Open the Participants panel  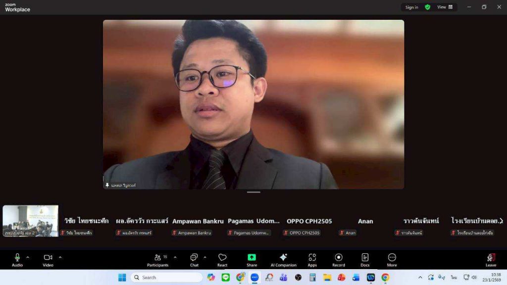click(157, 260)
